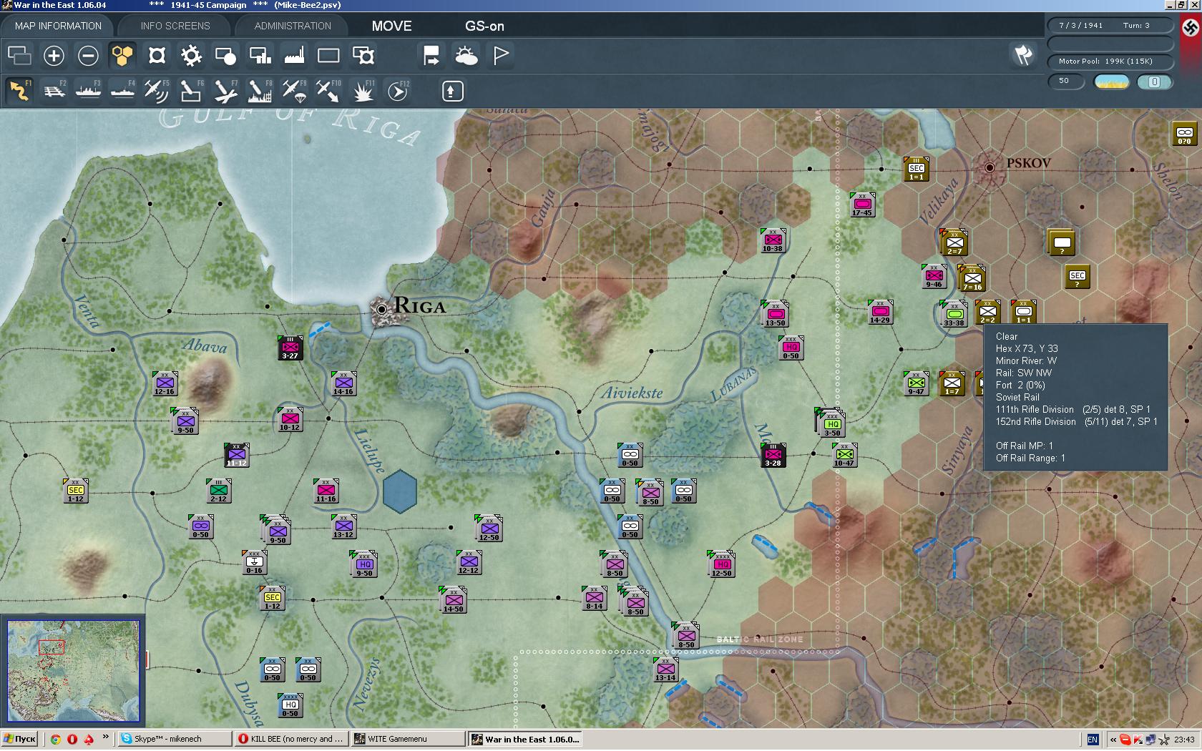The height and width of the screenshot is (751, 1202).
Task: Select the F6 bomb mode icon
Action: tap(191, 91)
